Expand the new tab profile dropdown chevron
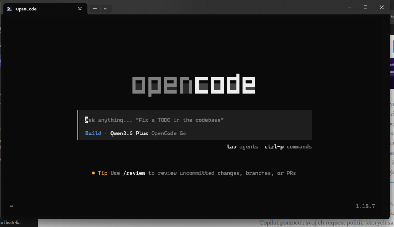The height and width of the screenshot is (227, 394). pos(105,9)
